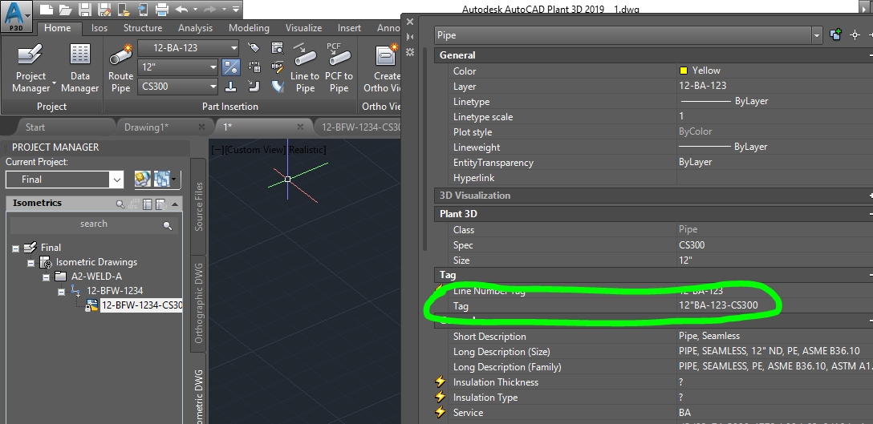Click the Plot printer icon
873x424 pixels.
[162, 9]
